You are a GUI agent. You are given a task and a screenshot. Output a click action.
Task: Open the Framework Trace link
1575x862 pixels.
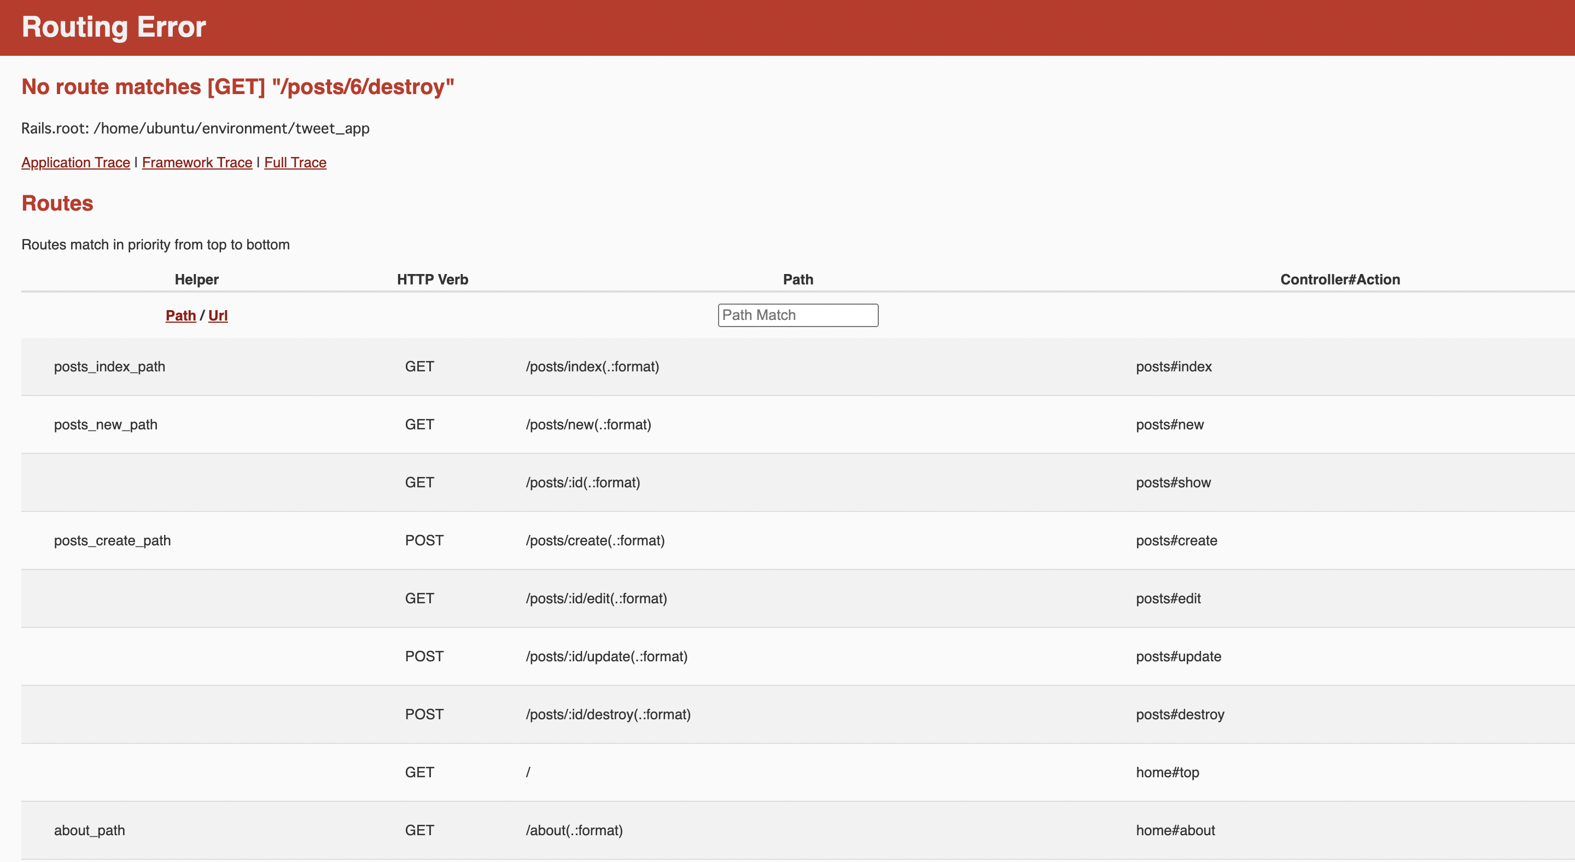(x=197, y=162)
